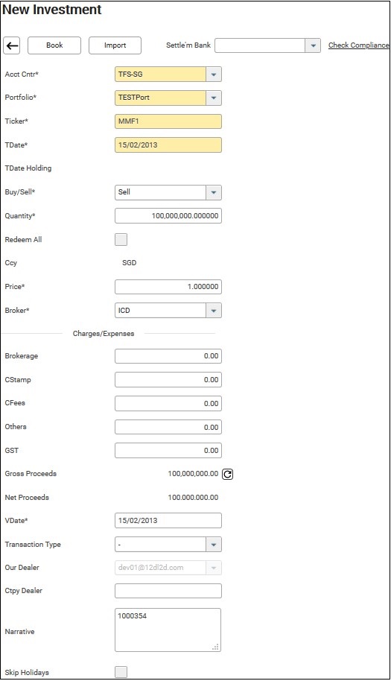Expand the Acct Cntr dropdown arrow
Viewport: 391px width, 681px height.
(214, 75)
